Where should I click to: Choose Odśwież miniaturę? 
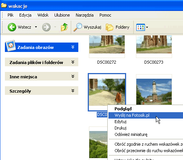click(x=146, y=134)
